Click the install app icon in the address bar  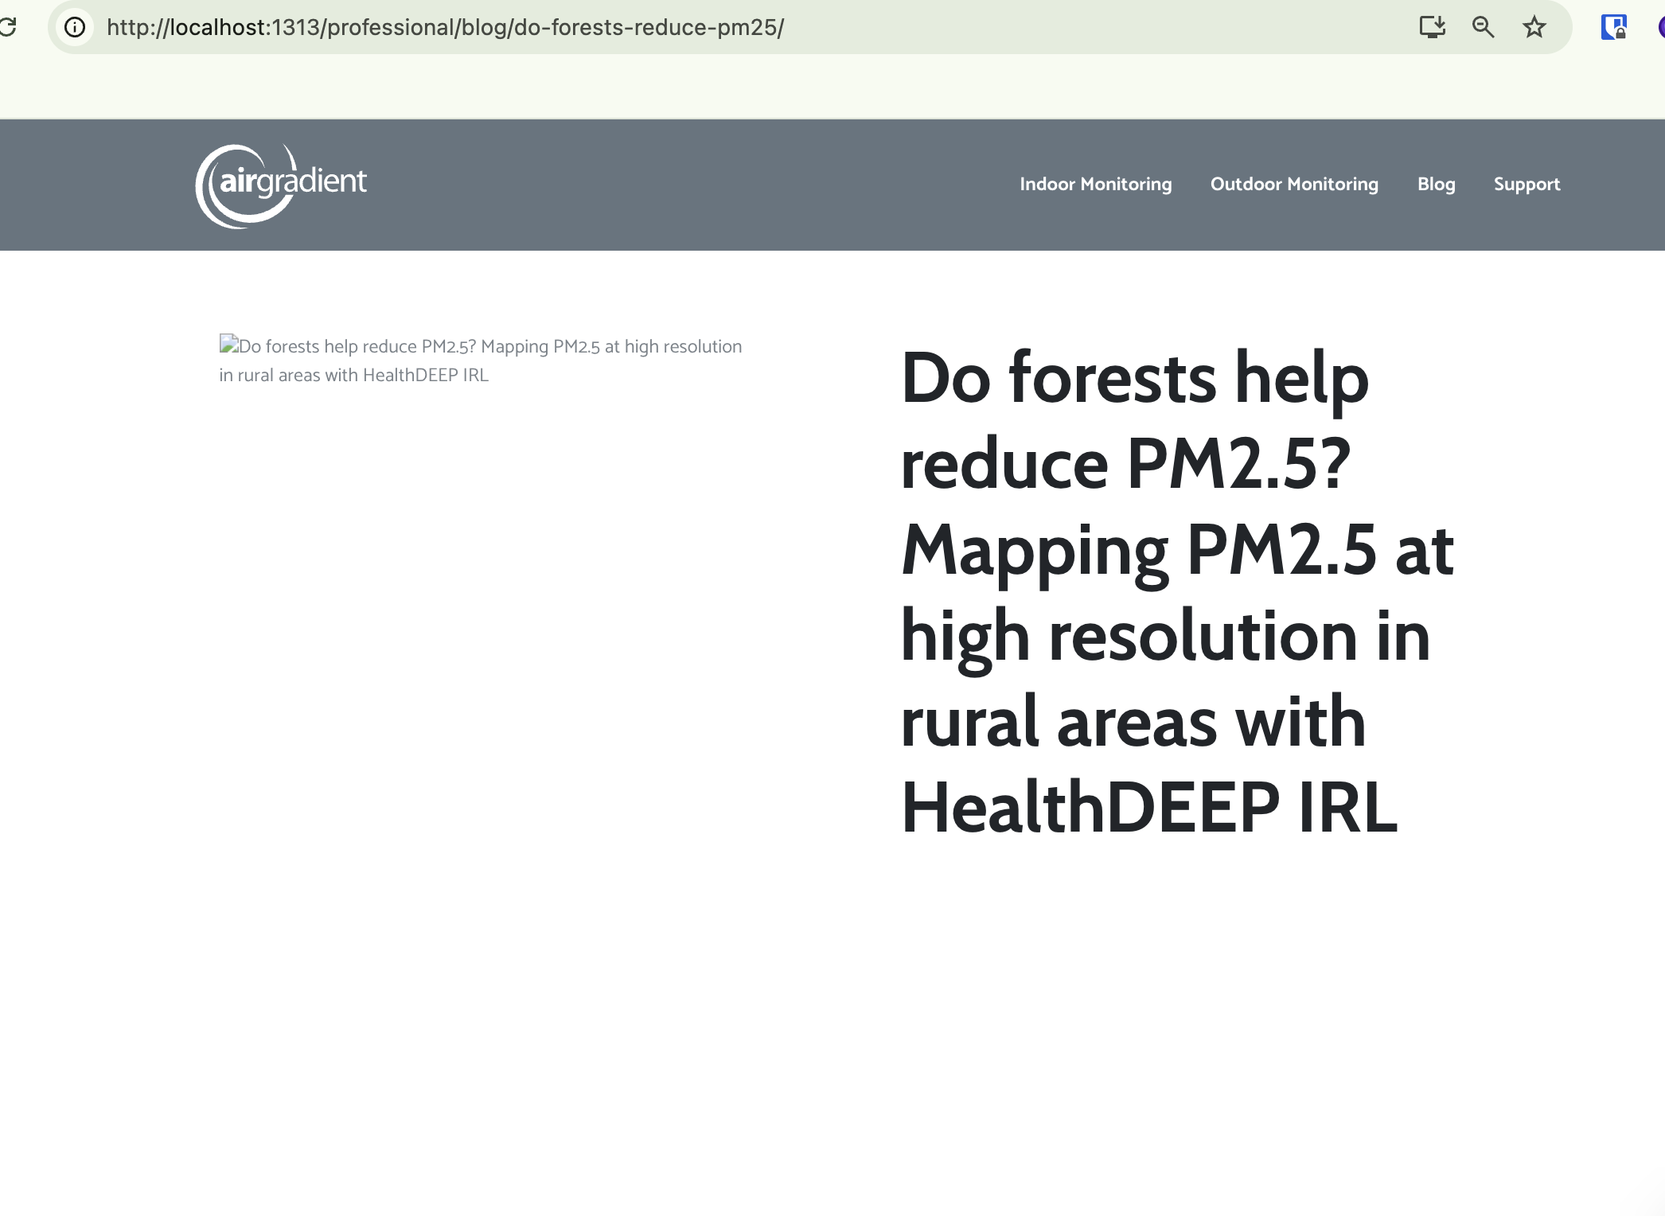click(1432, 27)
